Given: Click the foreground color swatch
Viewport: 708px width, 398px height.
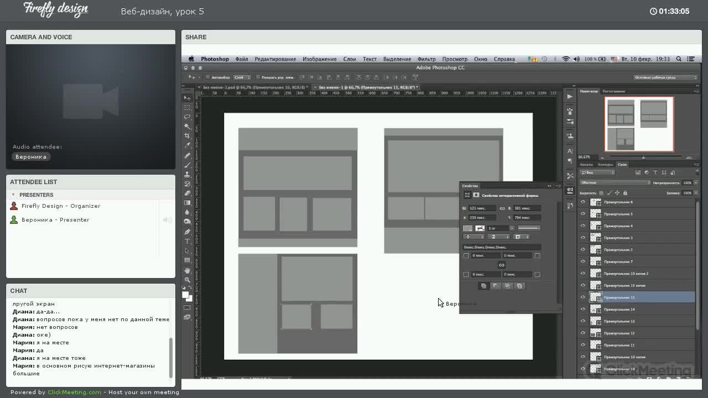Looking at the screenshot, I should point(186,295).
